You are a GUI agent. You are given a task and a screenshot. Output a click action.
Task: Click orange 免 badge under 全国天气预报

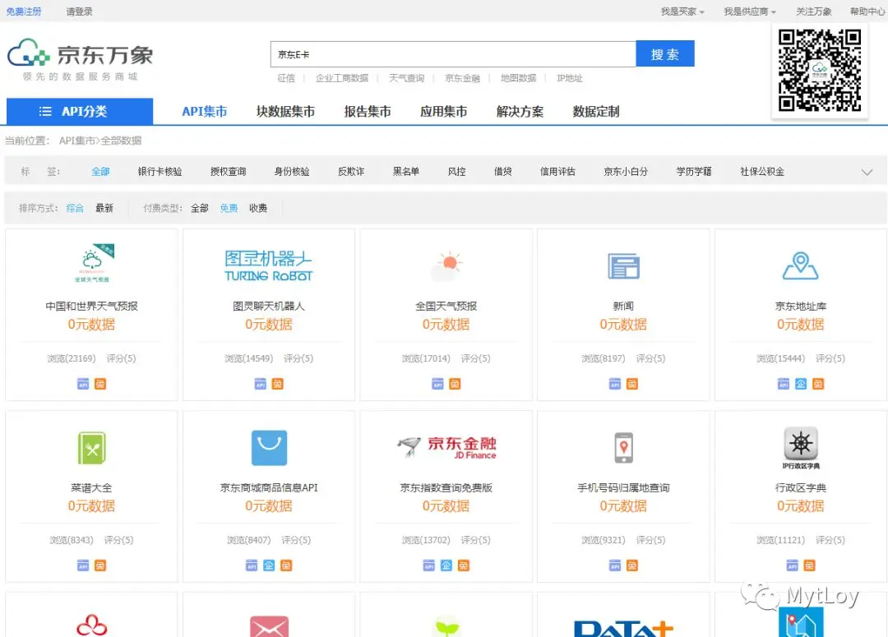[455, 384]
